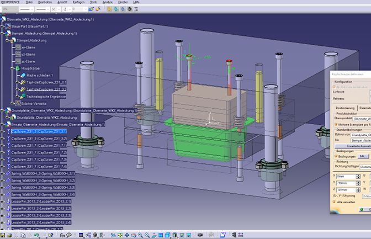The width and height of the screenshot is (371, 239).
Task: Open the Einfügen menu
Action: click(78, 2)
